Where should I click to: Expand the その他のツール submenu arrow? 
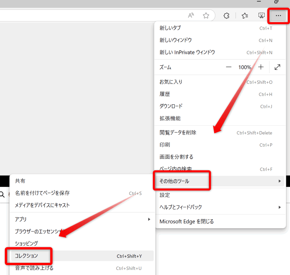[280, 181]
